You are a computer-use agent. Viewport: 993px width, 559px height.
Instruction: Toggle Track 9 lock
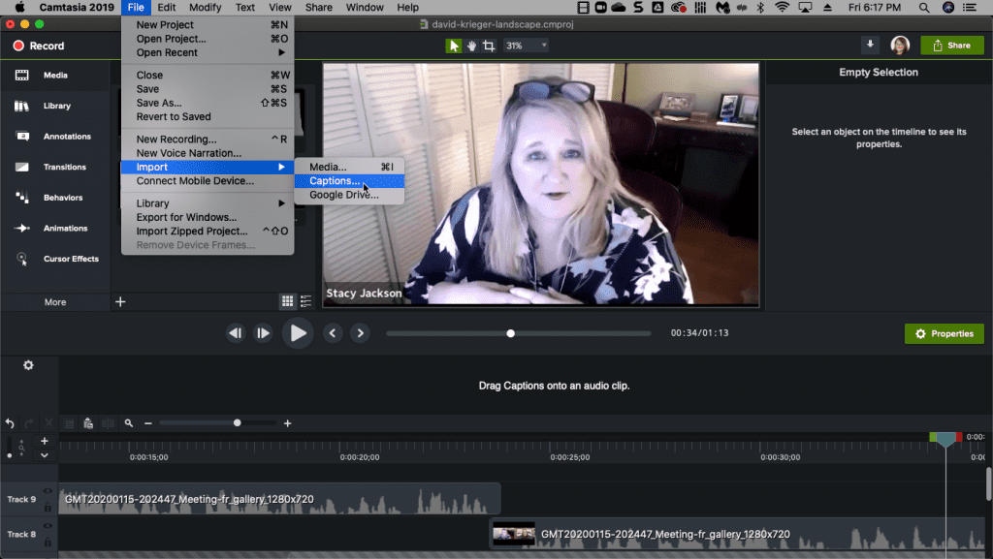tap(48, 507)
